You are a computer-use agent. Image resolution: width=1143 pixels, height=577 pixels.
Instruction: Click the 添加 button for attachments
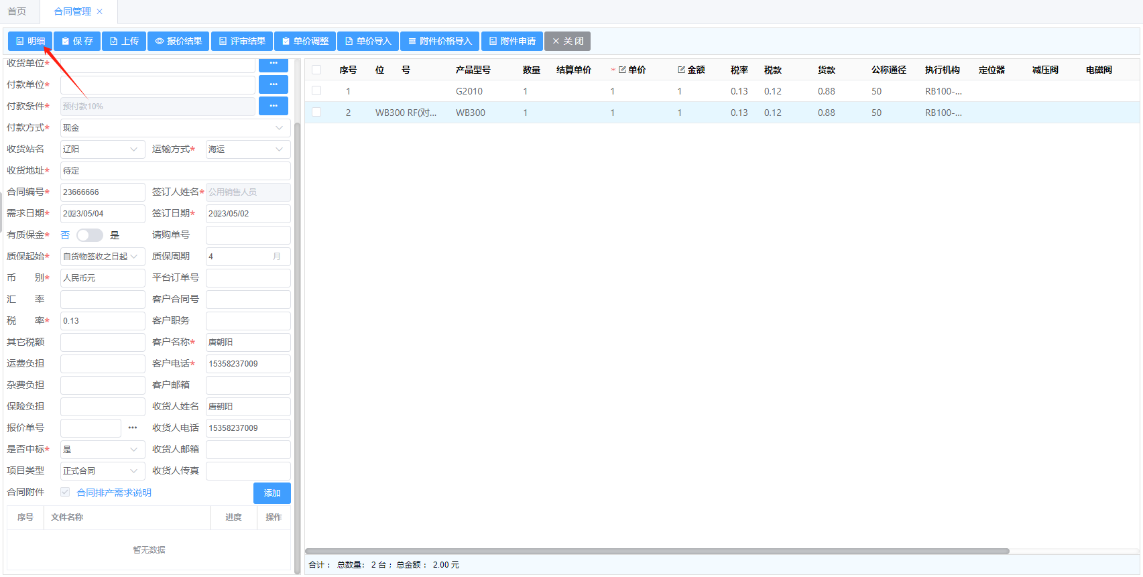[x=272, y=493]
